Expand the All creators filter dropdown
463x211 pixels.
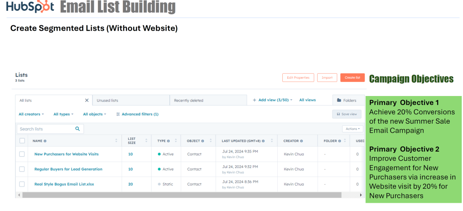tap(31, 114)
